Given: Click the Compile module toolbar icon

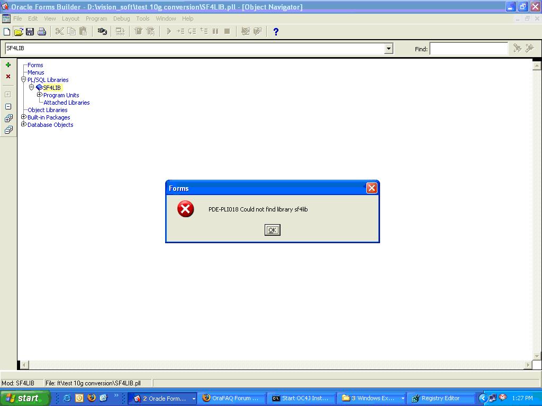Looking at the screenshot, I should pos(120,32).
